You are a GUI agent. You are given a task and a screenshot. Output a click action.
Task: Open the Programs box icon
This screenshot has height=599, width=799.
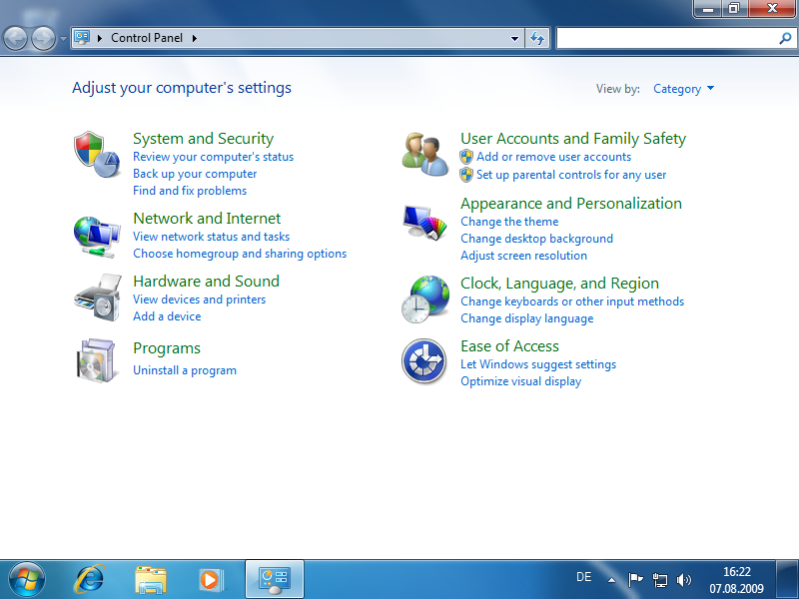pyautogui.click(x=97, y=359)
